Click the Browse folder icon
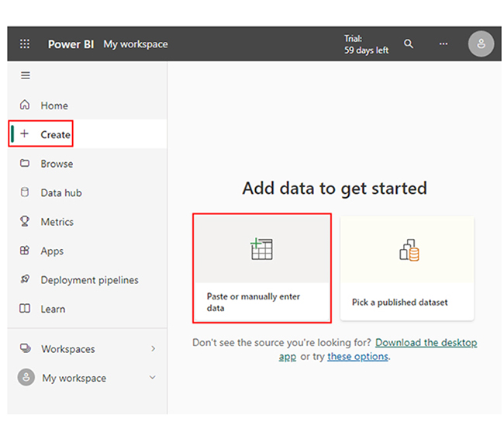This screenshot has height=443, width=504. point(25,163)
